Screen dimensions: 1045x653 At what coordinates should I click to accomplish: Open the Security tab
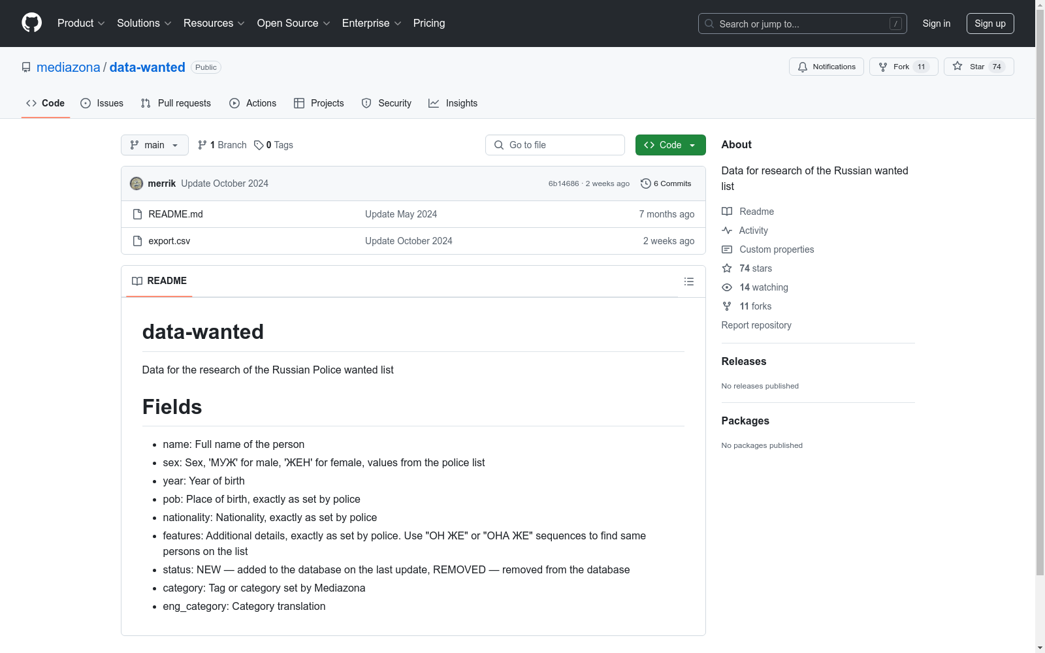tap(387, 103)
